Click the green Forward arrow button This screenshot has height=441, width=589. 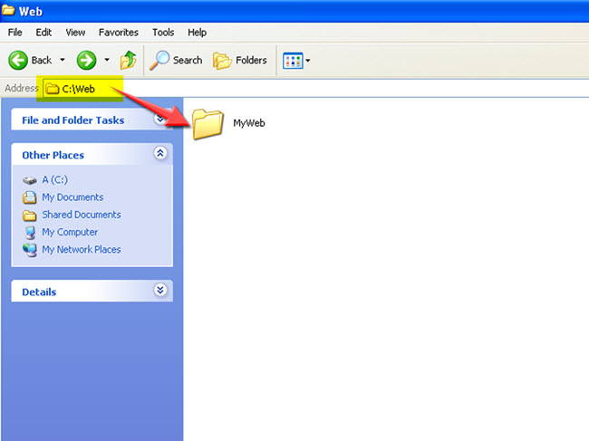86,60
